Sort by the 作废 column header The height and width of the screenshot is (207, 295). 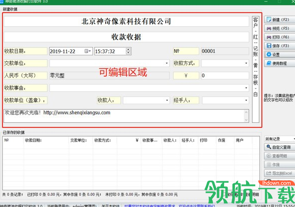point(225,140)
